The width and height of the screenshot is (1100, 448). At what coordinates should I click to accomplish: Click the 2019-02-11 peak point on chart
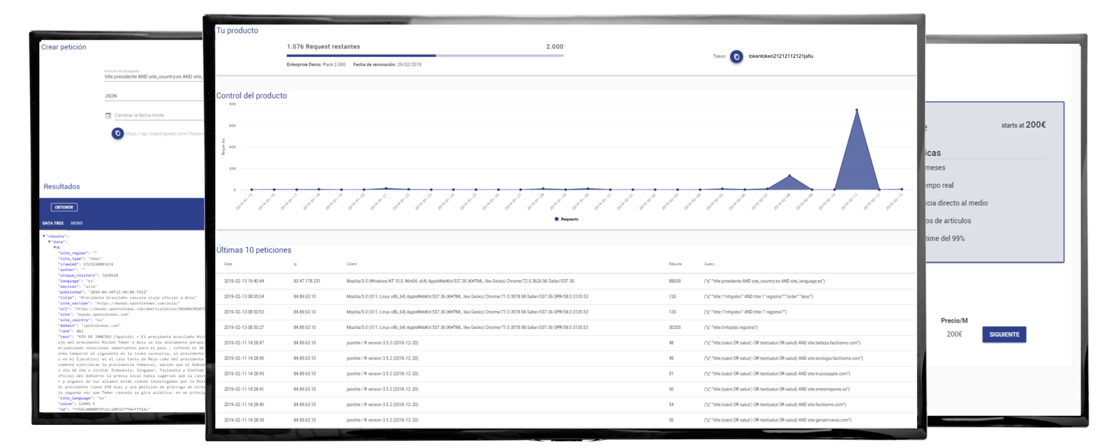pos(857,111)
